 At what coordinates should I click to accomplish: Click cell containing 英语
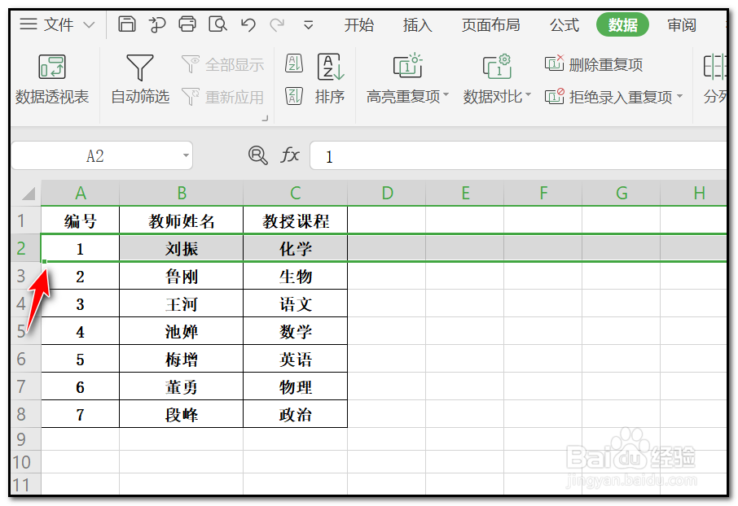point(295,360)
